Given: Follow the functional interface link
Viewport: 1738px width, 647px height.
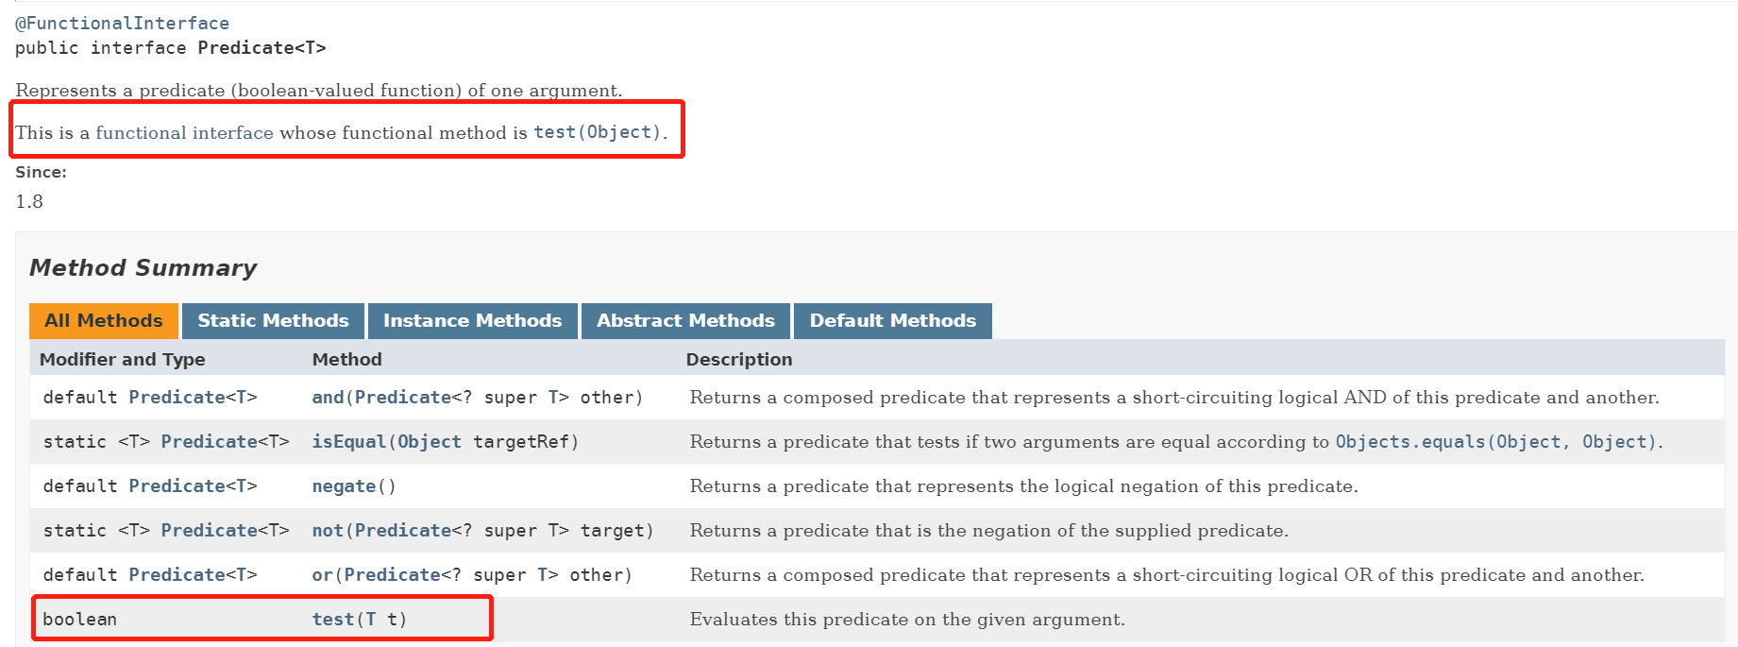Looking at the screenshot, I should pyautogui.click(x=184, y=133).
